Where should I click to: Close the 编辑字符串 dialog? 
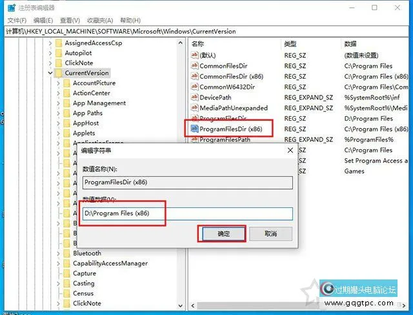[290, 150]
